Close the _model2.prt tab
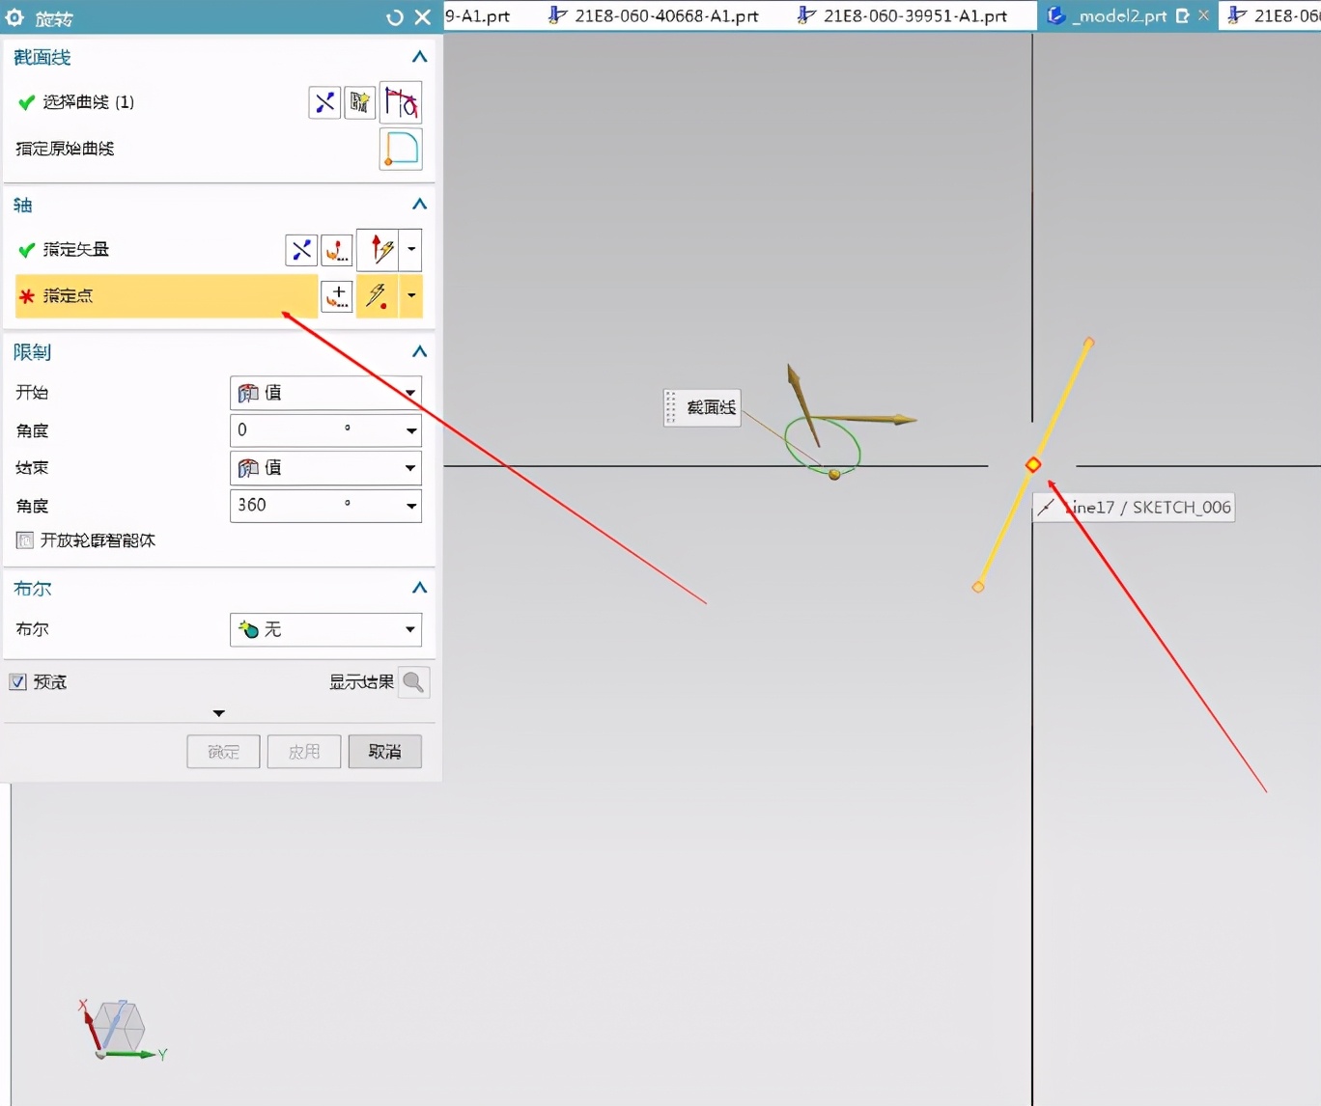The height and width of the screenshot is (1106, 1321). [x=1203, y=15]
